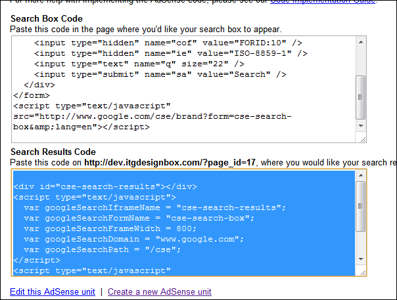The height and width of the screenshot is (300, 397).
Task: Open the Code Implementation Guide link
Action: (323, 1)
